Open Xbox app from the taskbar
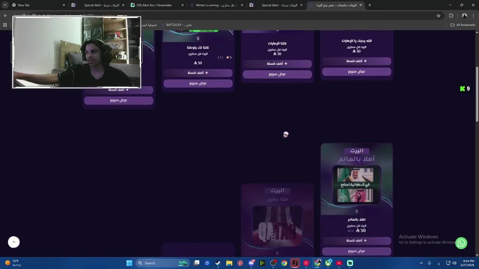 tap(328, 263)
